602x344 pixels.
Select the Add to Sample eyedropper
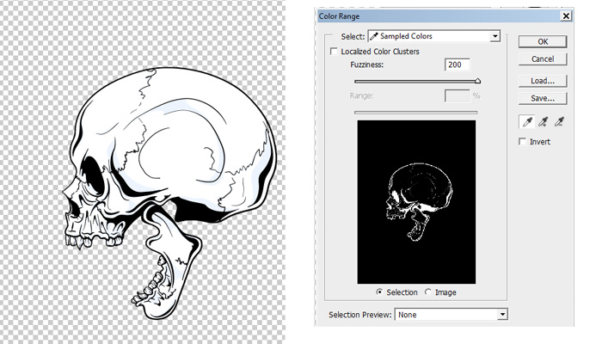[x=543, y=122]
